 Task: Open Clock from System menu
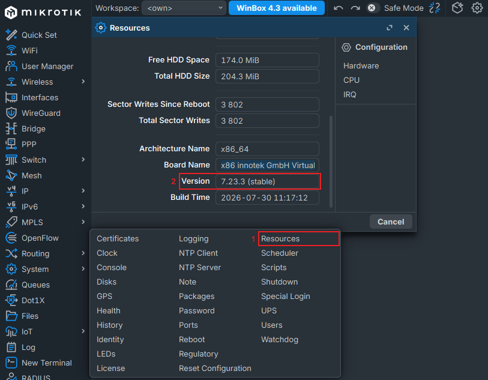coord(107,253)
